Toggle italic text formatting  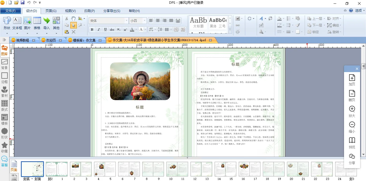click(x=99, y=29)
